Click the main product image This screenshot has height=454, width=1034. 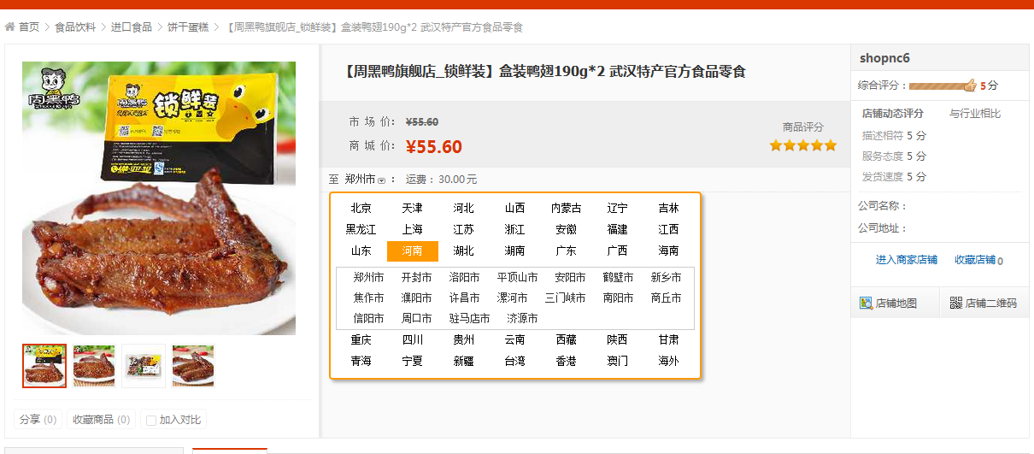coord(159,198)
